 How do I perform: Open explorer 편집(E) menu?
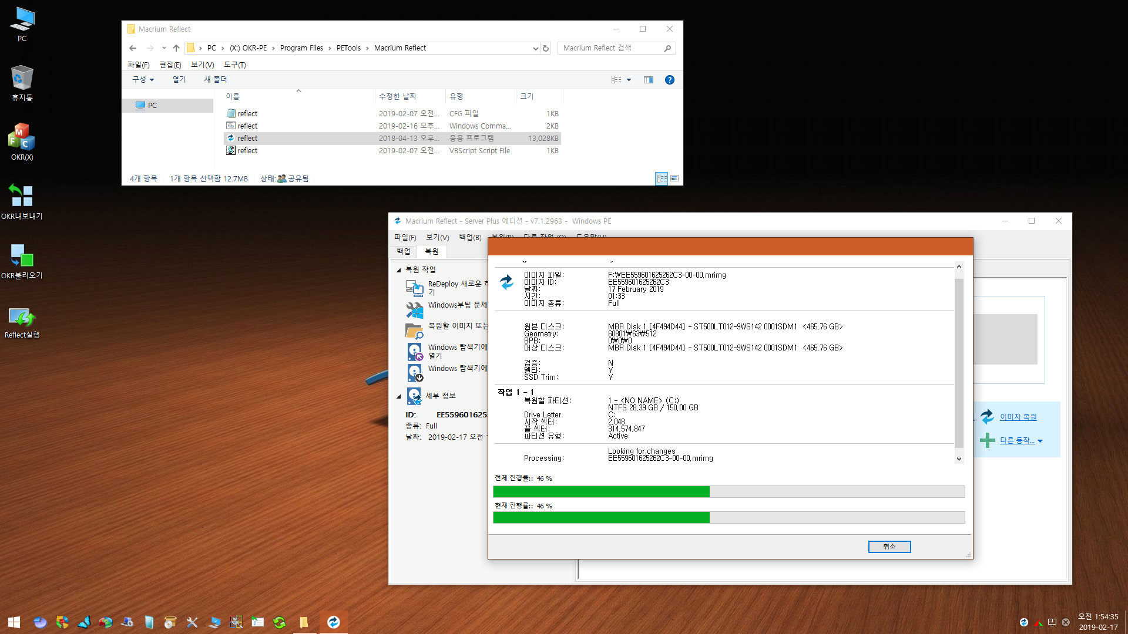[170, 65]
